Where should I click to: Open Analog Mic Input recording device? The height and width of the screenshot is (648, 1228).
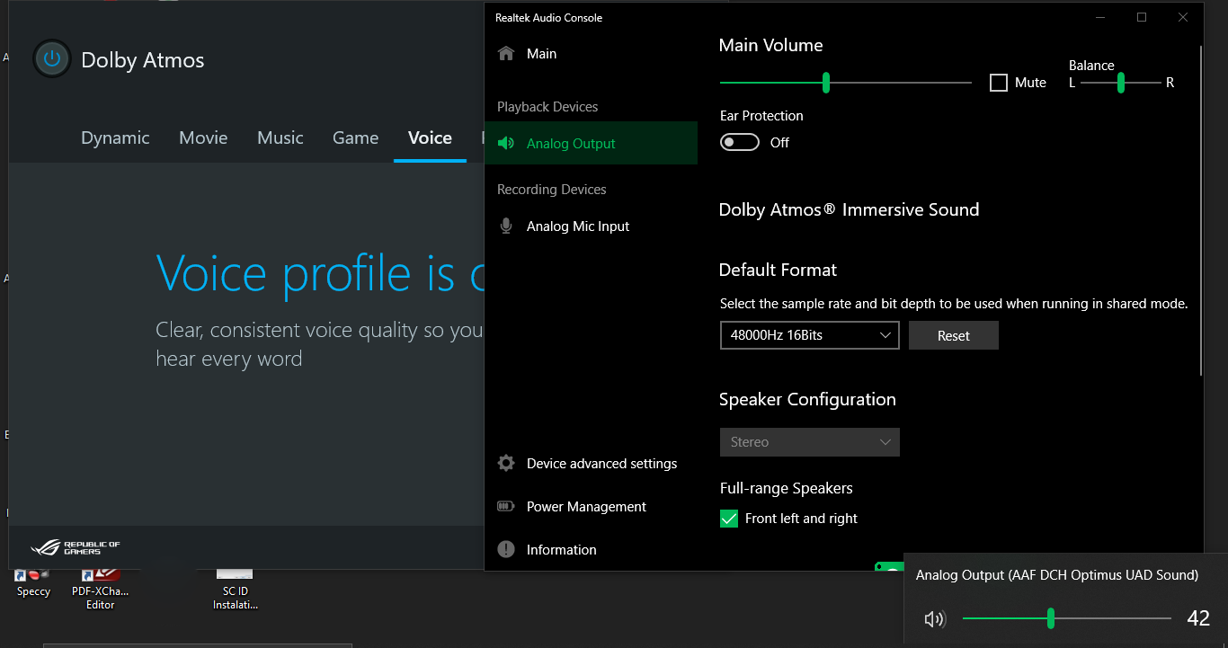tap(591, 226)
